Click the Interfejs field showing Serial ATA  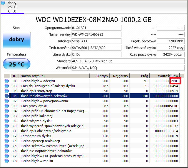pos(96,41)
